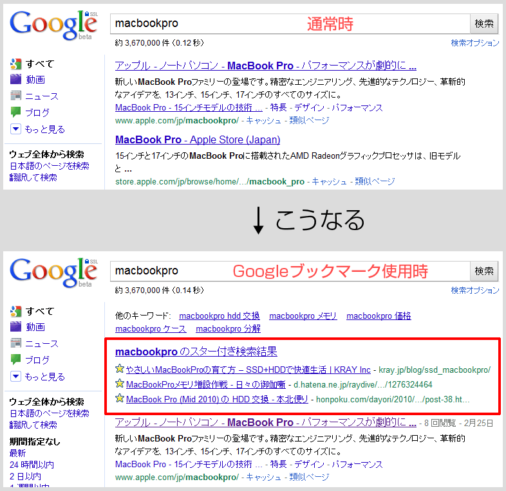Screen dimensions: 506x491
Task: Toggle the star beside MacBookProメモリ増設作戦 result
Action: point(120,384)
